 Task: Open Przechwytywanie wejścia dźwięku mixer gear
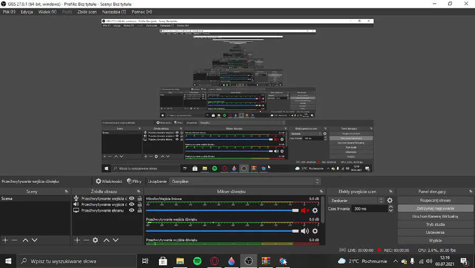(315, 231)
